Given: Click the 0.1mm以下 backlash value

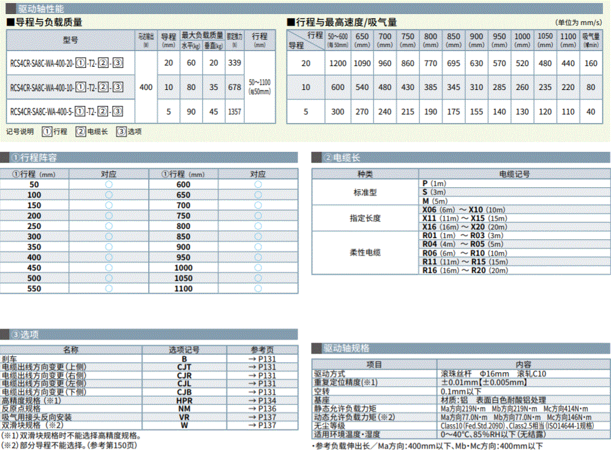Looking at the screenshot, I should [461, 392].
